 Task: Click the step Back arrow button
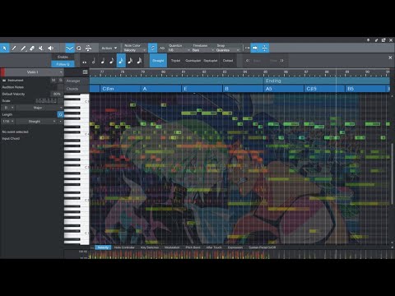coord(253,61)
